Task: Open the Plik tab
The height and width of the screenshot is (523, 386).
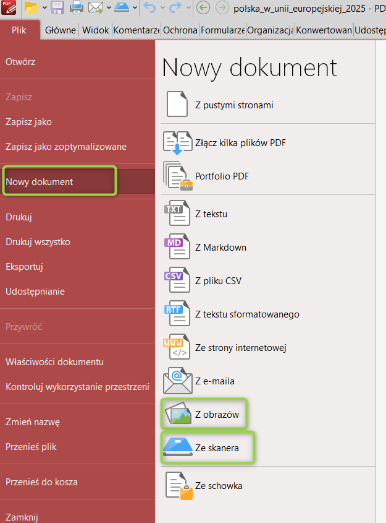Action: [x=19, y=30]
